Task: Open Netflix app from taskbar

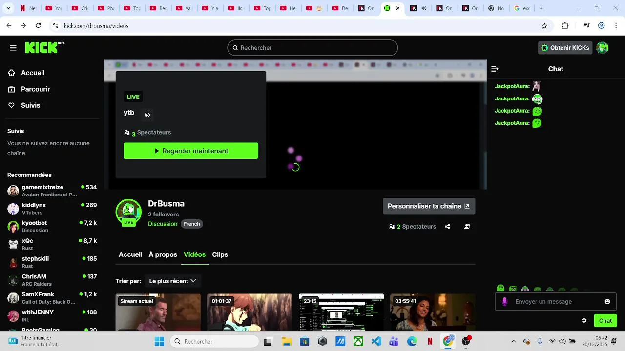Action: tap(430, 342)
